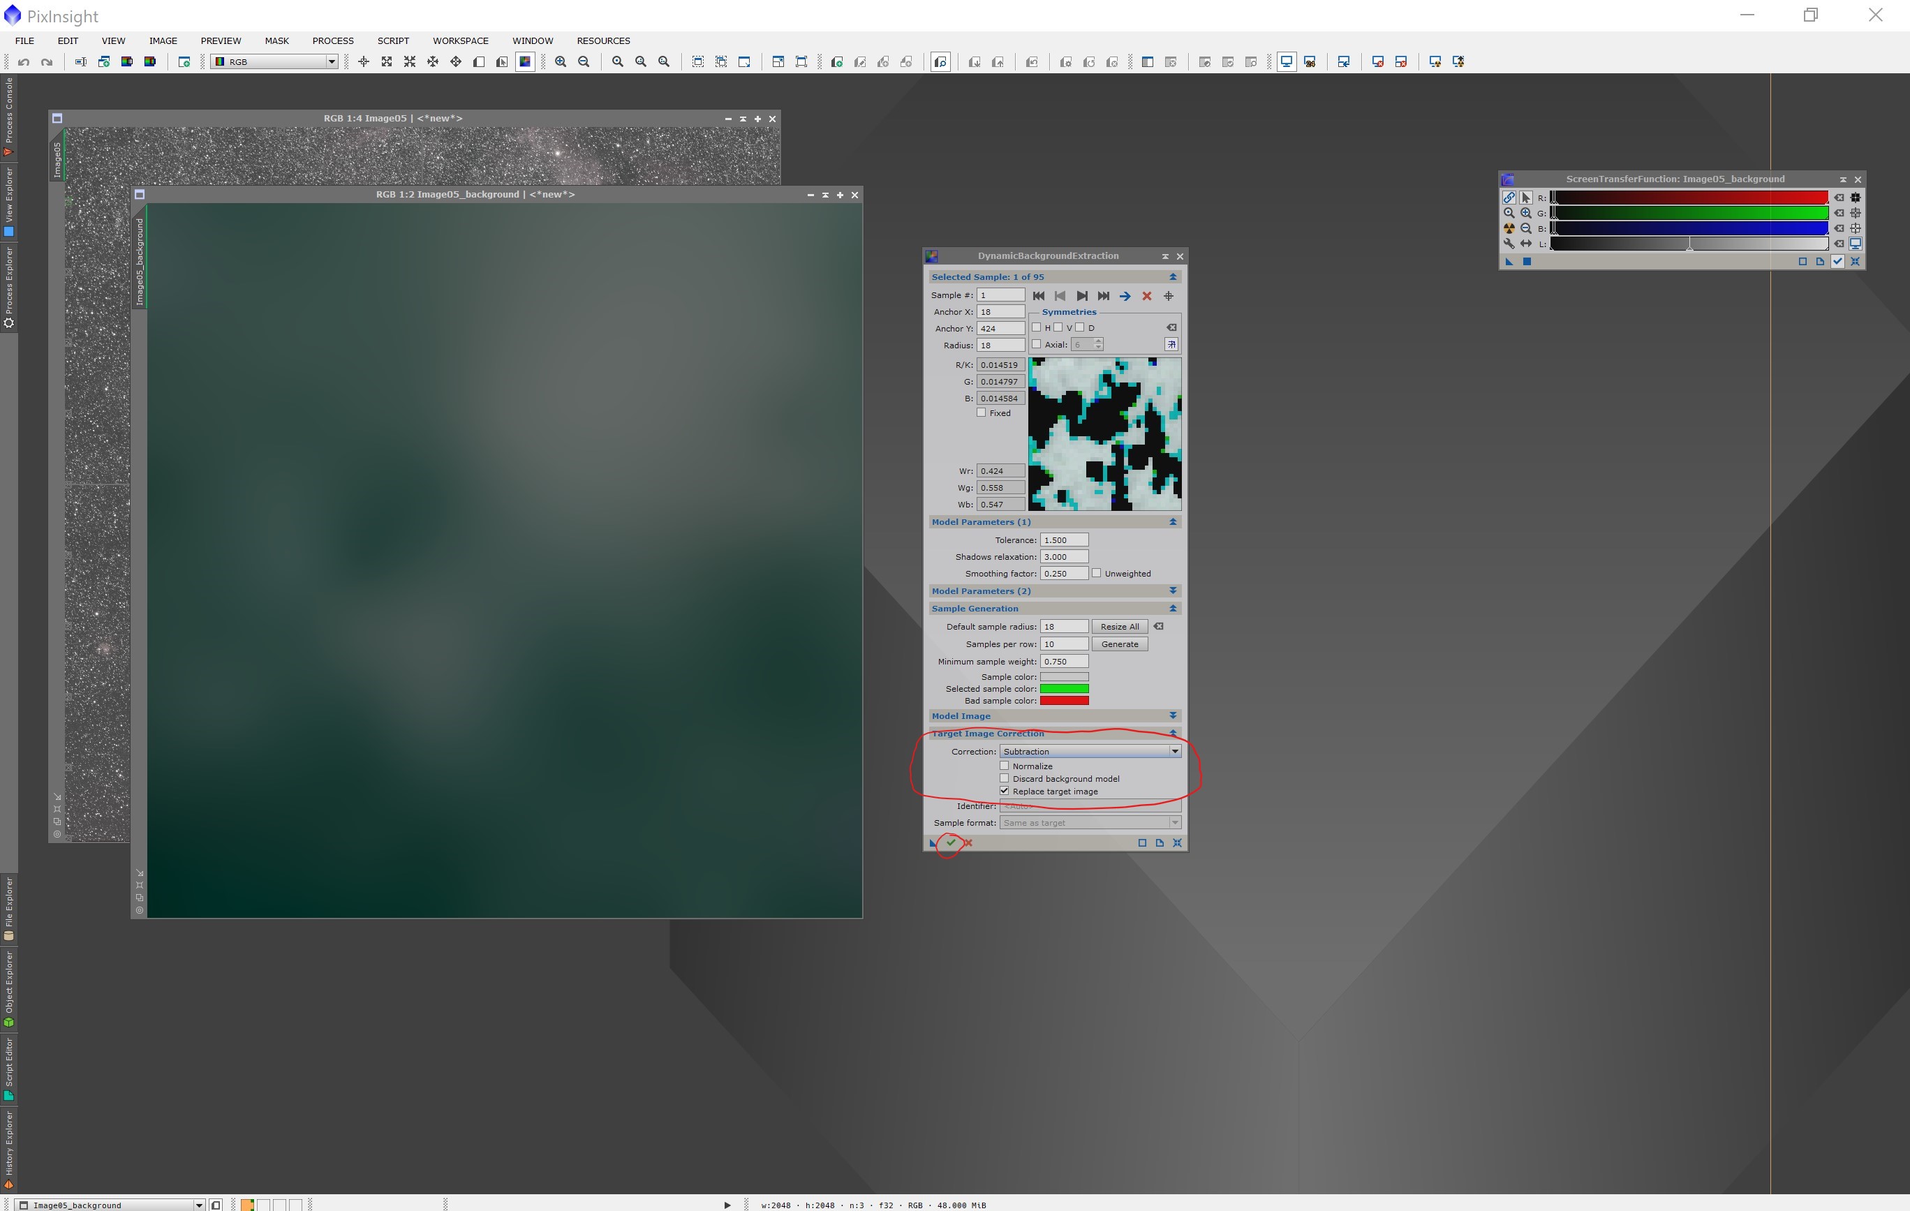Enable the H symmetry checkbox
This screenshot has height=1211, width=1910.
tap(1036, 327)
